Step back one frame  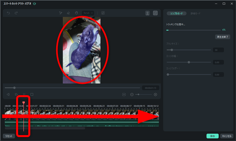coord(8,94)
